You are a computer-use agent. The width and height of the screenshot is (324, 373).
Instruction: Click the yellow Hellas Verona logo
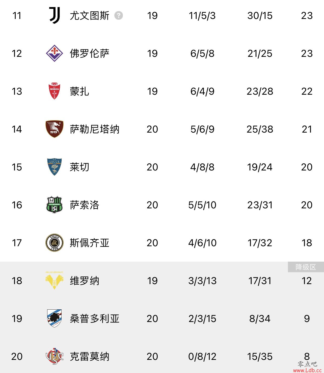(x=54, y=281)
